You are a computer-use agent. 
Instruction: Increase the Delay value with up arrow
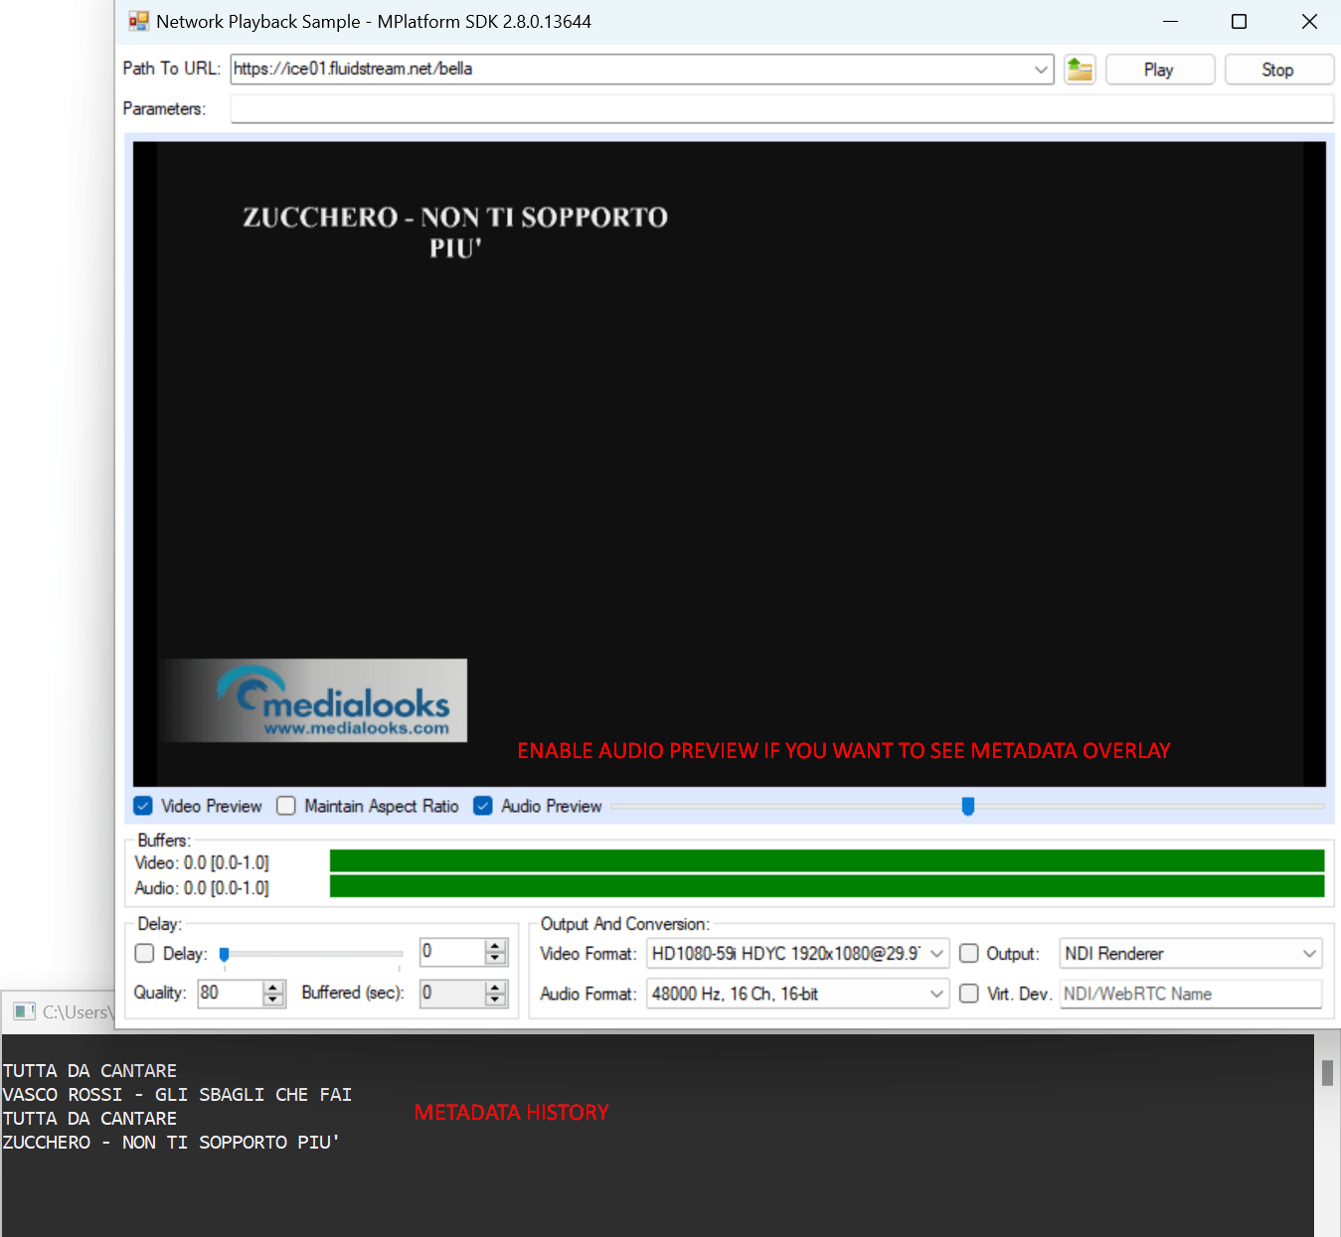pyautogui.click(x=496, y=947)
